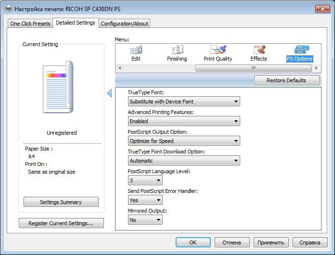The image size is (335, 255).
Task: Click the PS Options icon
Action: (x=299, y=50)
